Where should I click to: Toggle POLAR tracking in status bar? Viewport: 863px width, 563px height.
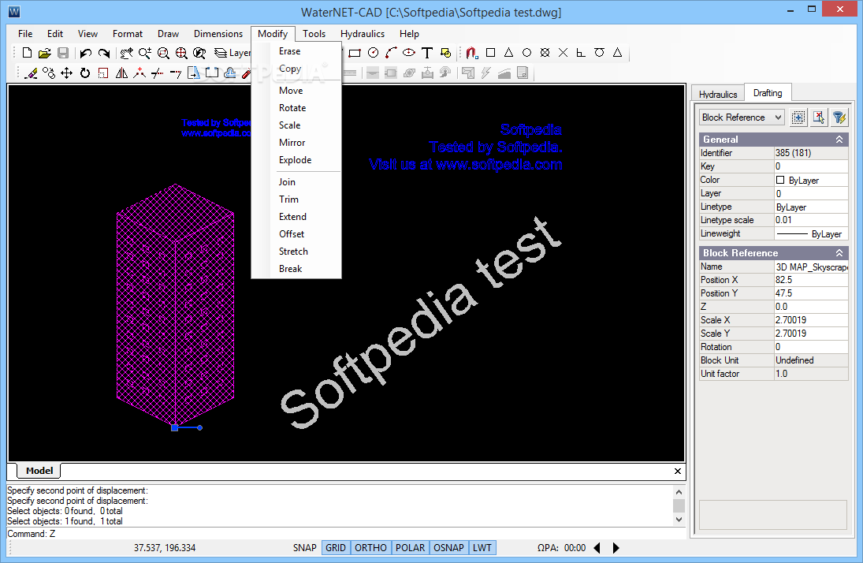pos(410,547)
